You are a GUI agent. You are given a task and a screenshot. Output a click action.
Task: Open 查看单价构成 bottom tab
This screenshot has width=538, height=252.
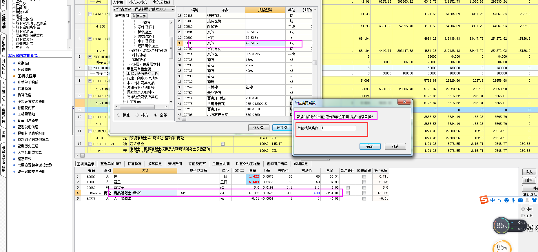coord(111,164)
